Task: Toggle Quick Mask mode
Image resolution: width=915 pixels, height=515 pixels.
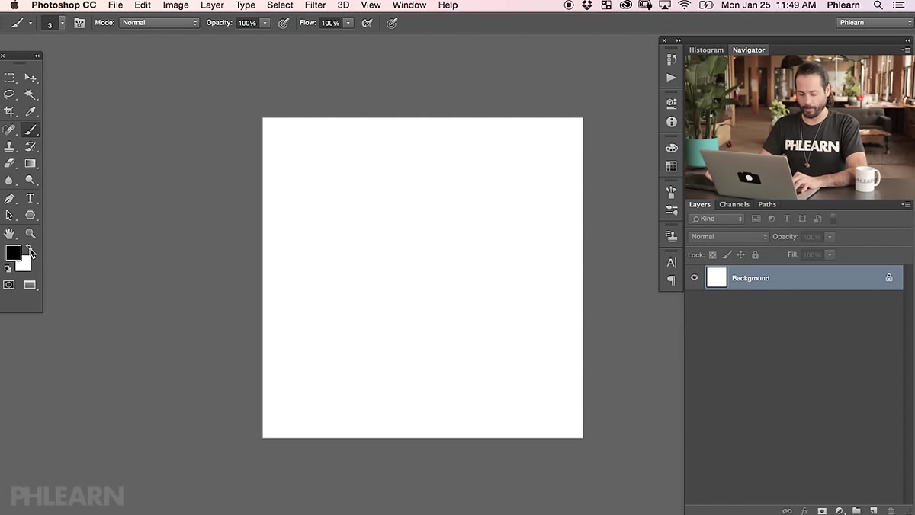Action: [9, 285]
